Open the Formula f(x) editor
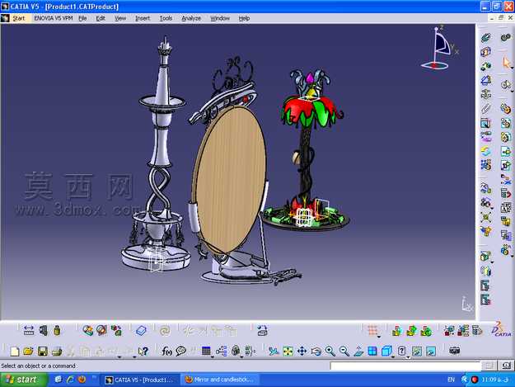 (x=166, y=352)
